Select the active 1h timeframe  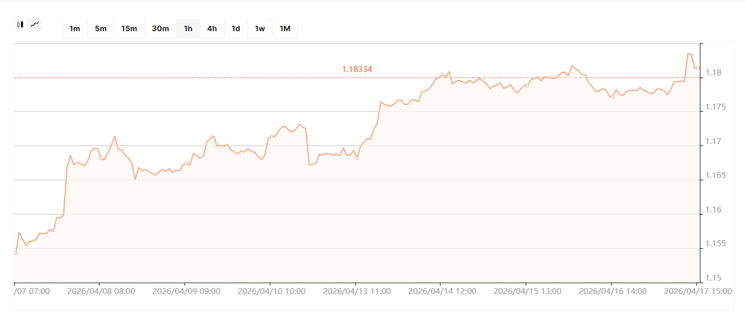click(188, 28)
